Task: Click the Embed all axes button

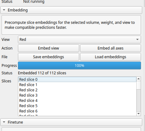Action: click(x=110, y=48)
